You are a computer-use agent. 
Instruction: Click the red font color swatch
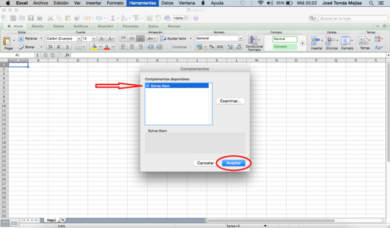(x=106, y=46)
